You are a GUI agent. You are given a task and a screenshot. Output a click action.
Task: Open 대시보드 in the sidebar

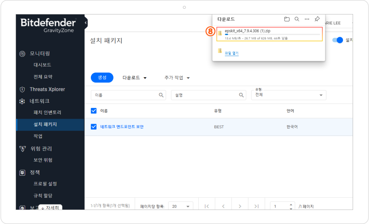[42, 65]
